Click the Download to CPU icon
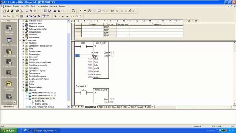Viewport: 236px width, 133px height. [x=59, y=11]
